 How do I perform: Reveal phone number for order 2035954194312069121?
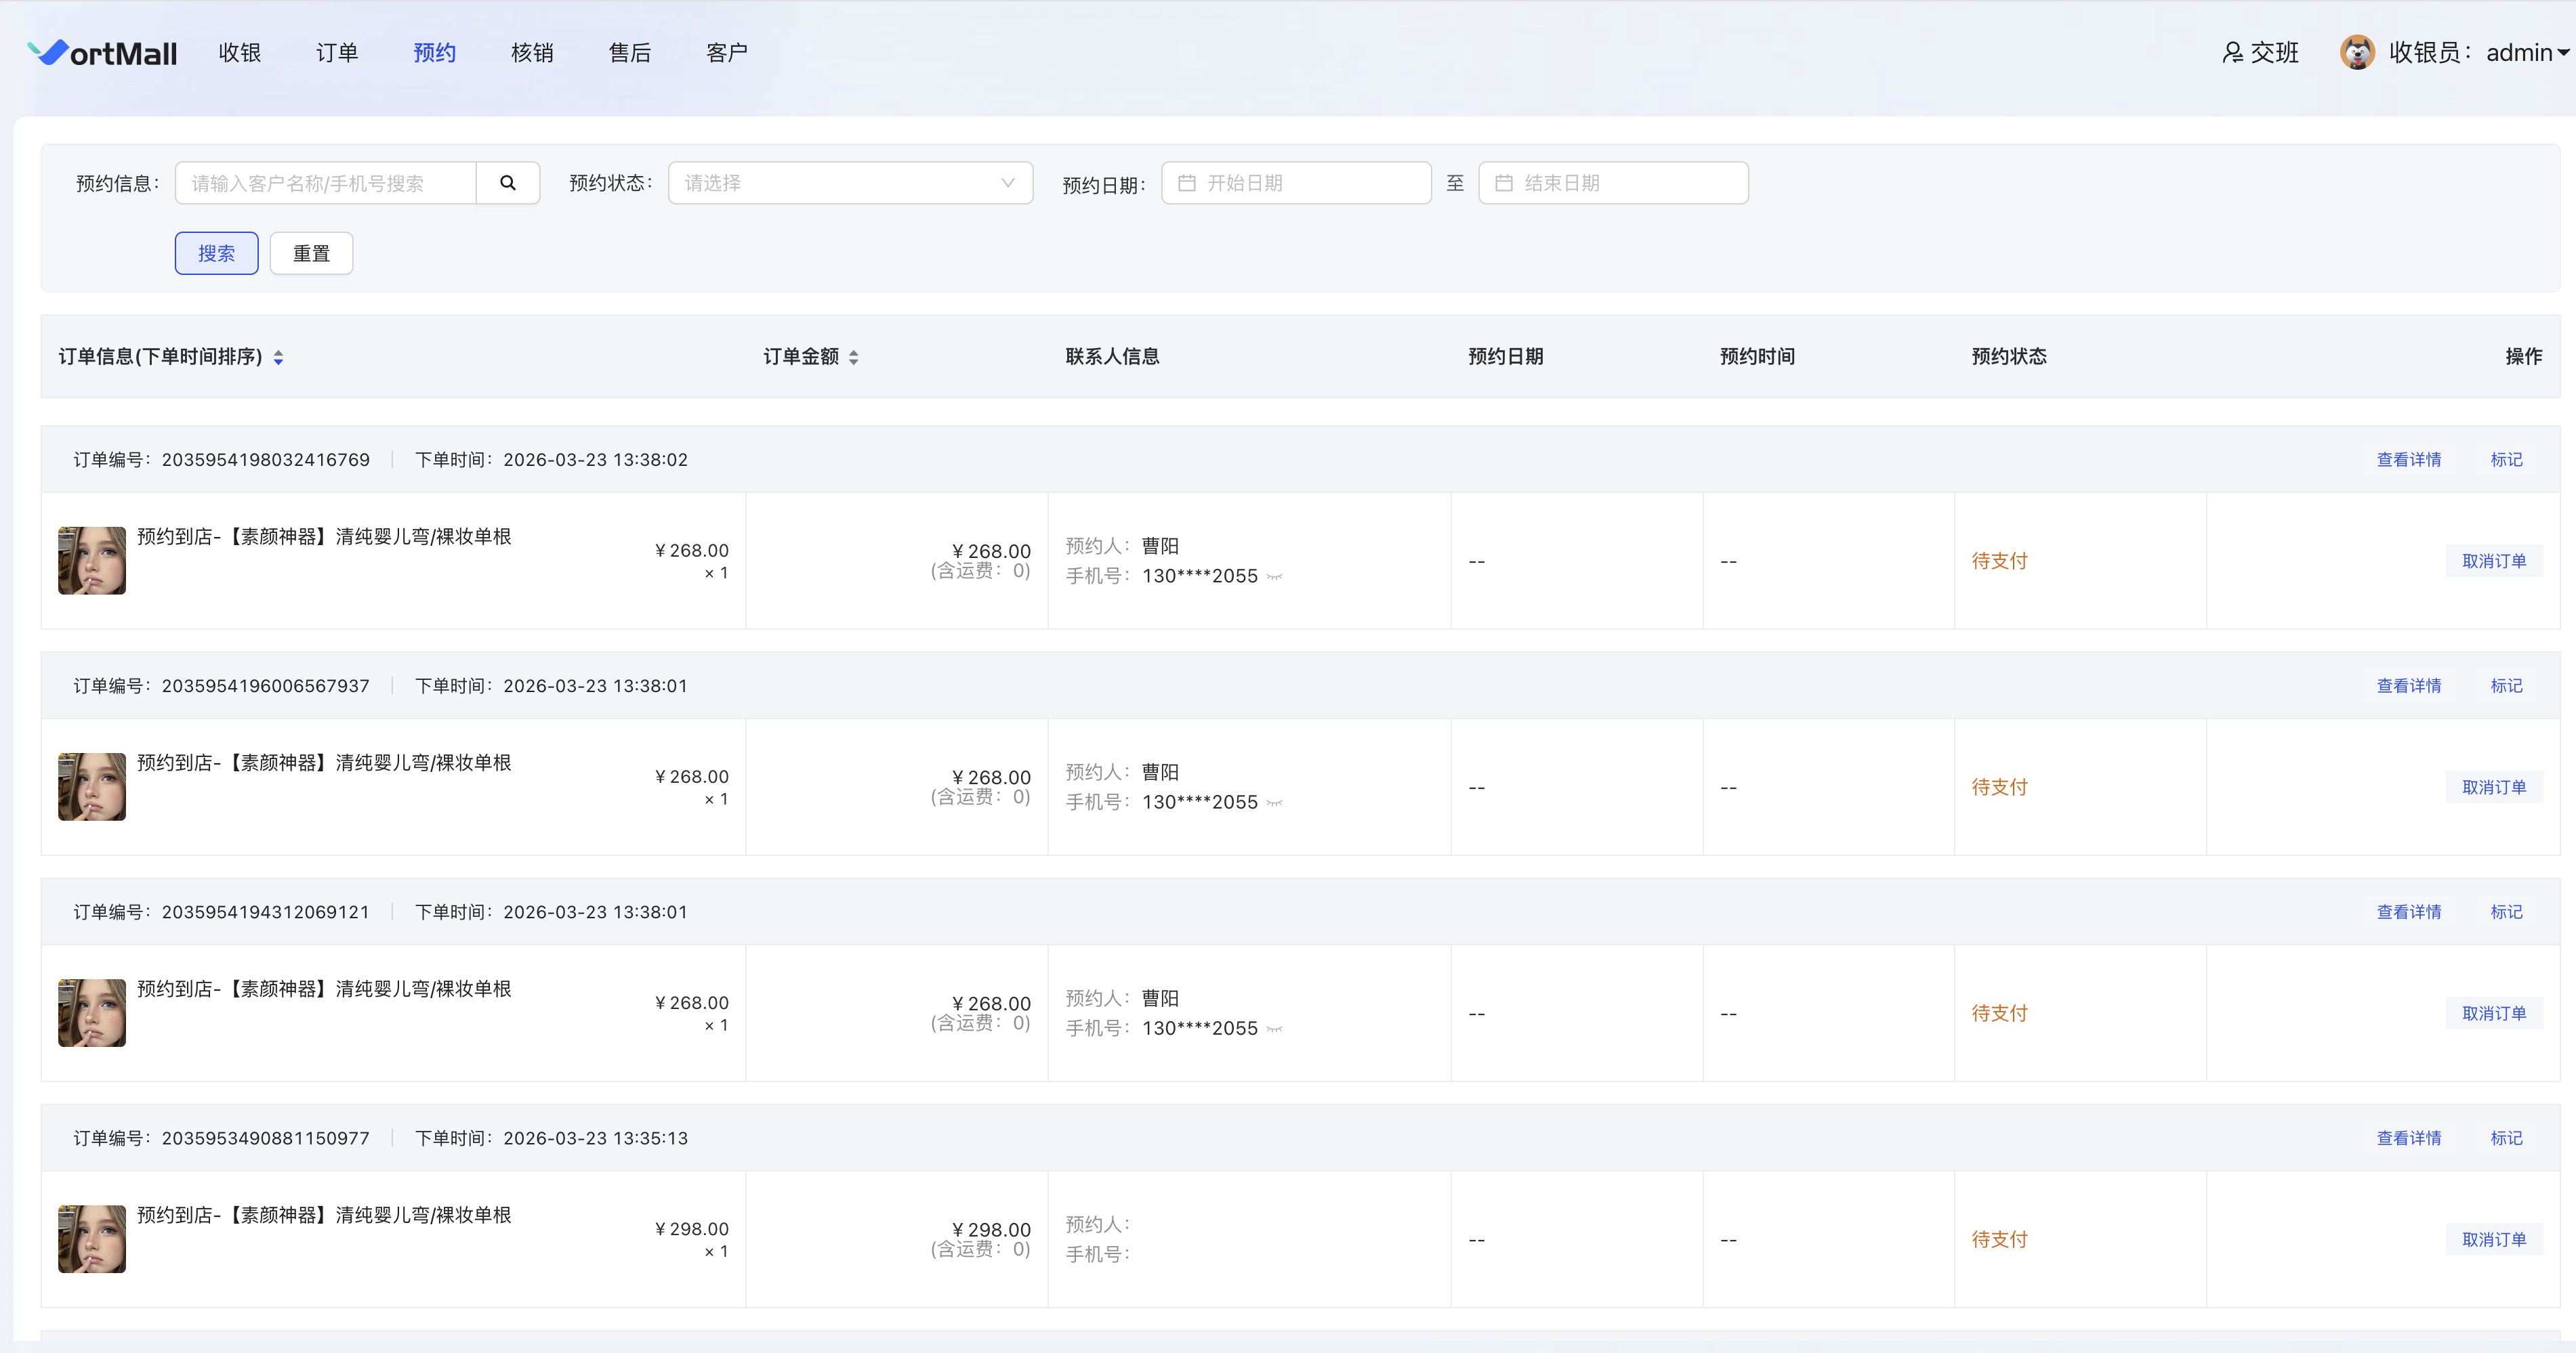click(1274, 1028)
